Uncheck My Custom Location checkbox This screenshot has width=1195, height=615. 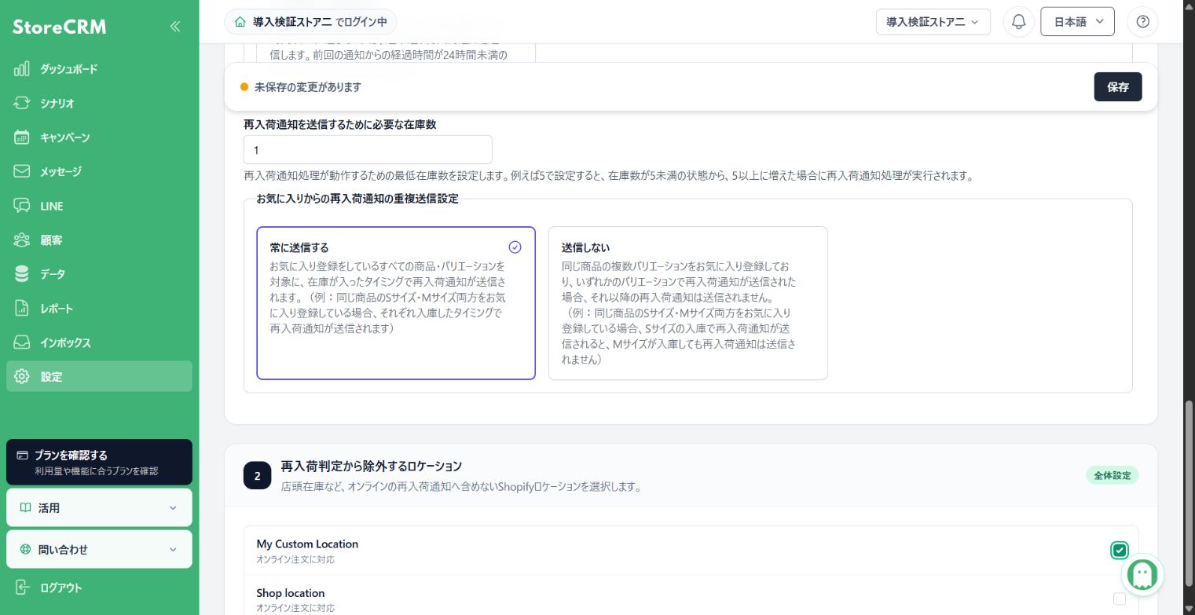click(x=1120, y=551)
